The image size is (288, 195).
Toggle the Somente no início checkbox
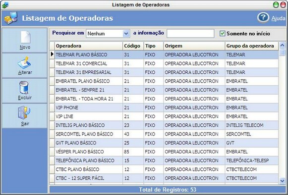point(222,33)
